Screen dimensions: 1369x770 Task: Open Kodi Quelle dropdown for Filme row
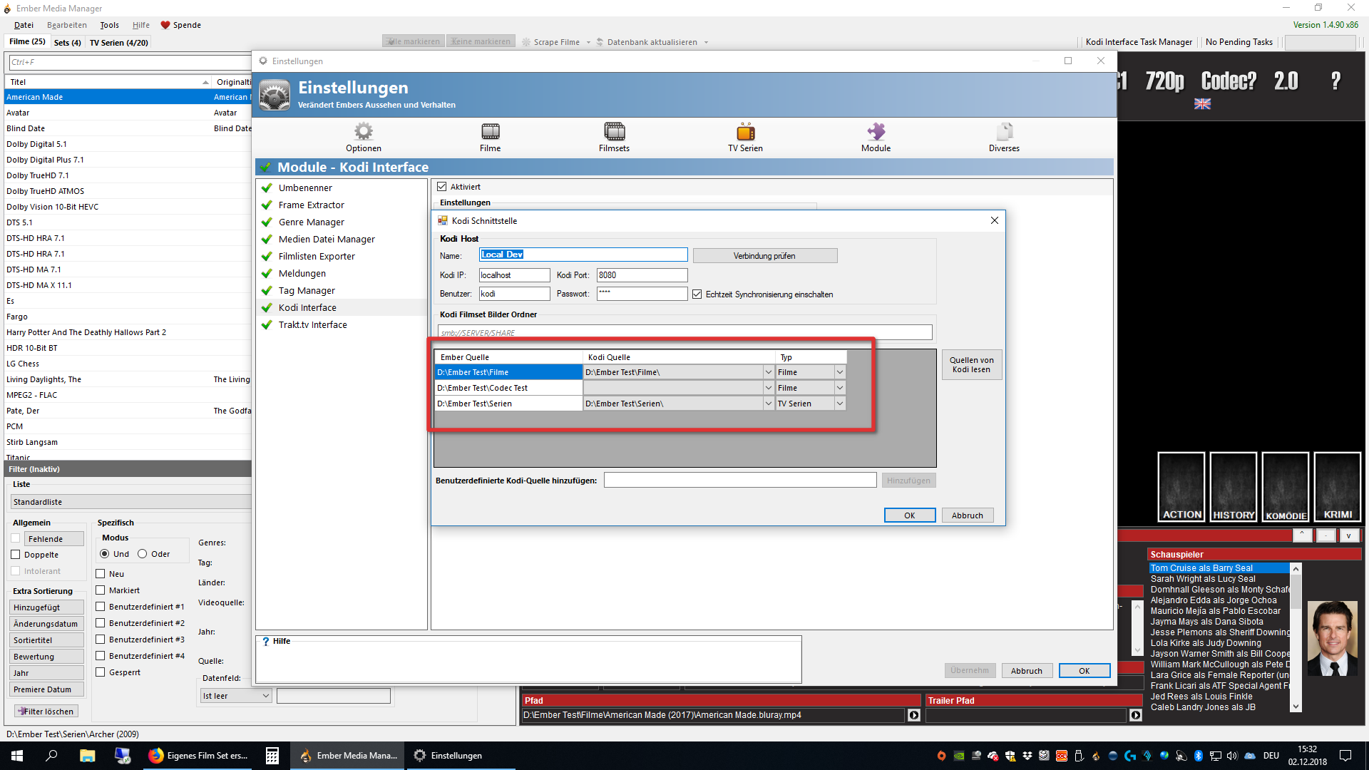tap(769, 372)
